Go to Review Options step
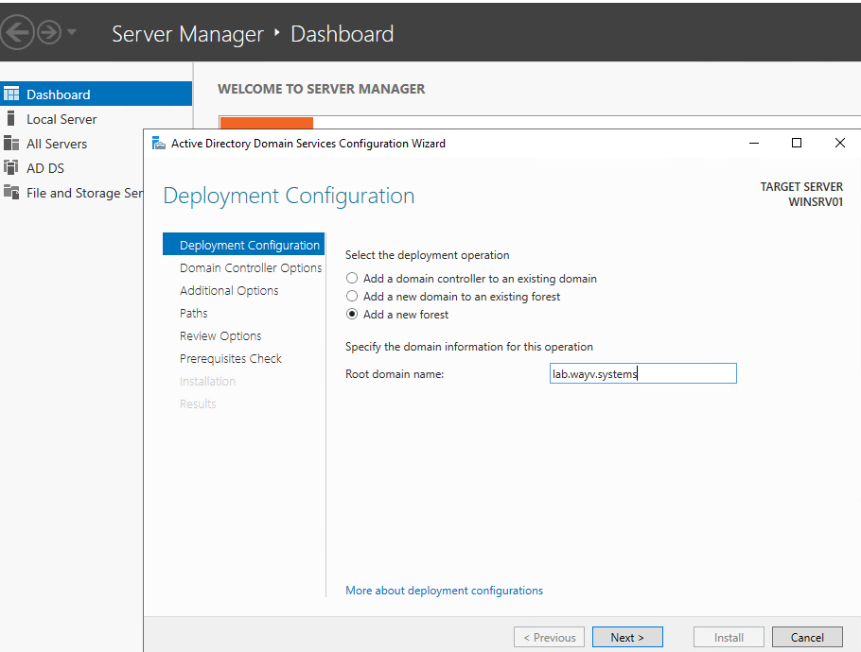The height and width of the screenshot is (652, 861). point(220,336)
